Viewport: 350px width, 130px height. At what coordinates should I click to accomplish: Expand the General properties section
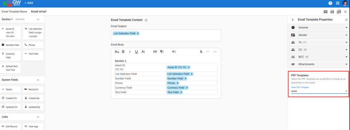click(319, 28)
